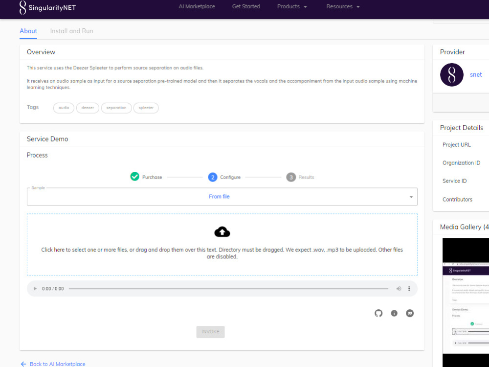Image resolution: width=489 pixels, height=367 pixels.
Task: Switch to the About tab
Action: [x=28, y=31]
